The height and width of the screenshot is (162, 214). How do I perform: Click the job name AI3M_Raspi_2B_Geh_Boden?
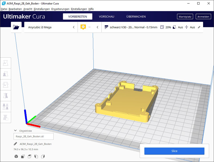pyautogui.click(x=36, y=144)
